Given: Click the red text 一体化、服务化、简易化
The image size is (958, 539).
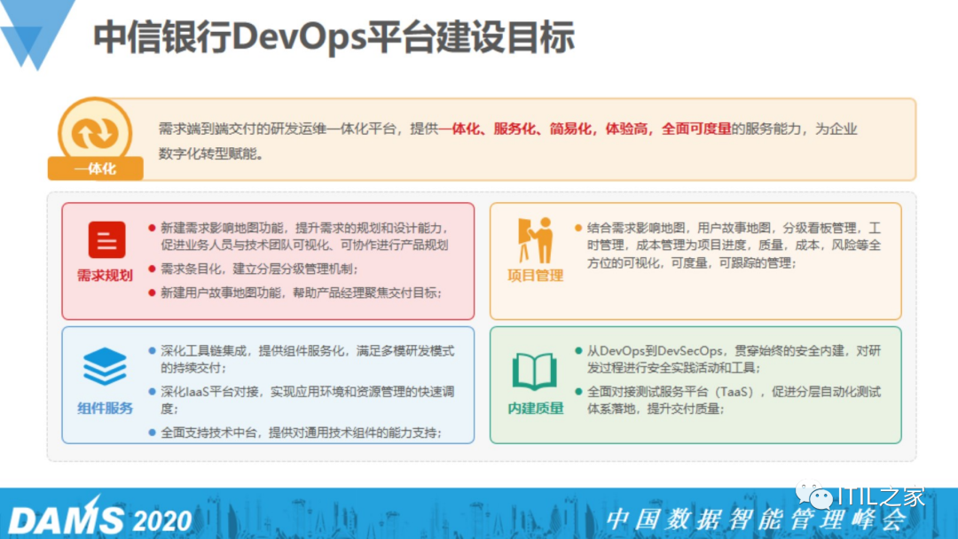Looking at the screenshot, I should point(515,129).
